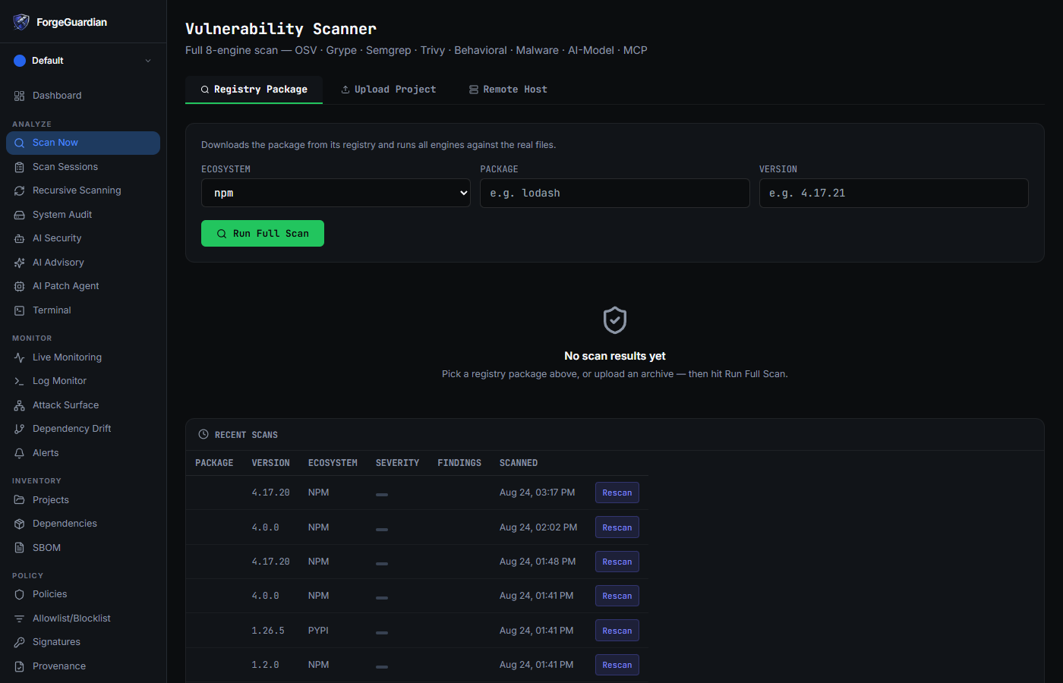Image resolution: width=1063 pixels, height=683 pixels.
Task: Switch to the Upload Project tab
Action: click(388, 90)
